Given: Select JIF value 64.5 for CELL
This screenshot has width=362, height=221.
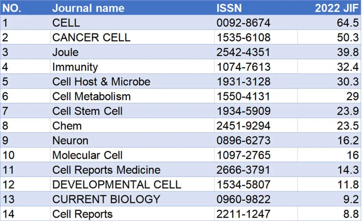Looking at the screenshot, I should [329, 22].
